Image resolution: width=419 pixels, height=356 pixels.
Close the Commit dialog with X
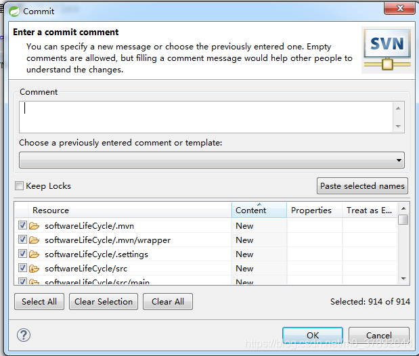coord(399,8)
